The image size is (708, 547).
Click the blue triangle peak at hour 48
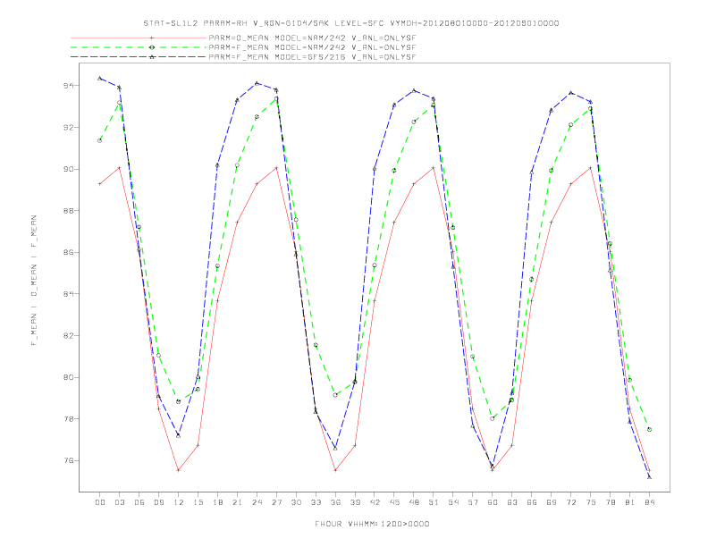[x=414, y=90]
